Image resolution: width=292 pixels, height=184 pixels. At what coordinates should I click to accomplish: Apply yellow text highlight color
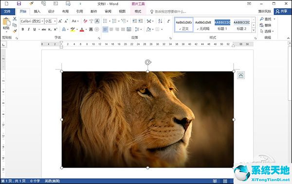pyautogui.click(x=73, y=29)
